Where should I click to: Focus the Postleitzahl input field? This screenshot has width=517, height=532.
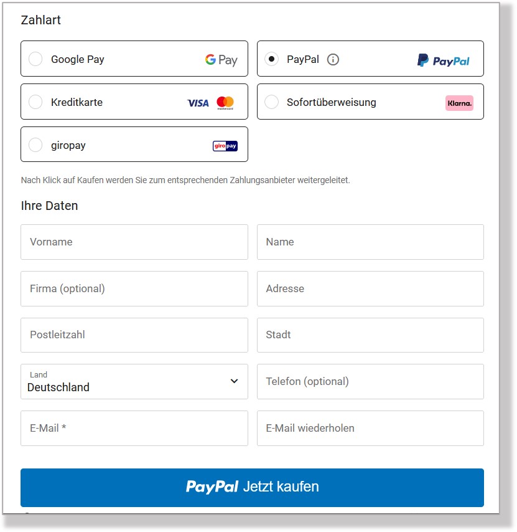tap(134, 335)
